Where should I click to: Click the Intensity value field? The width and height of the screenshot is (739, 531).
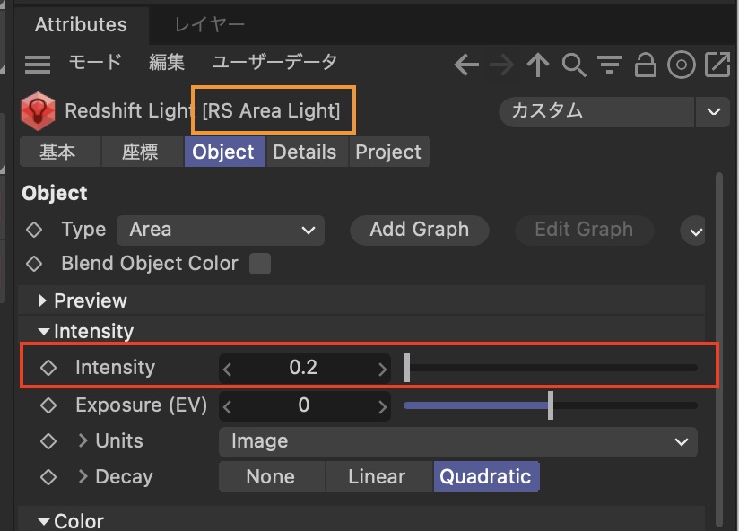coord(303,368)
